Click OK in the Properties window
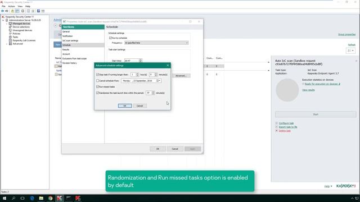 [157, 149]
